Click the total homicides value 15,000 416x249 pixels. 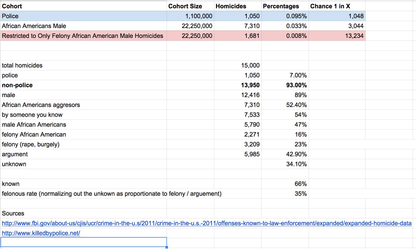coord(250,65)
